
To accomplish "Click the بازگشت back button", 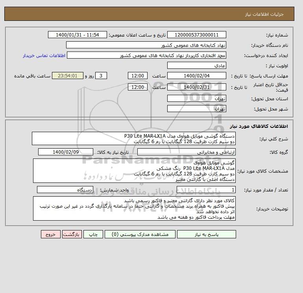I will pyautogui.click(x=72, y=234).
